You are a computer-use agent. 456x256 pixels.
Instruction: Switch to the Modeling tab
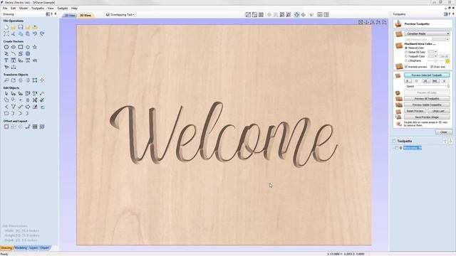21,248
